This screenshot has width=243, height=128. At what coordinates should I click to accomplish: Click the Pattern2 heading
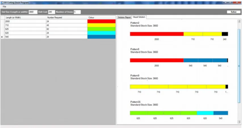click(x=135, y=23)
